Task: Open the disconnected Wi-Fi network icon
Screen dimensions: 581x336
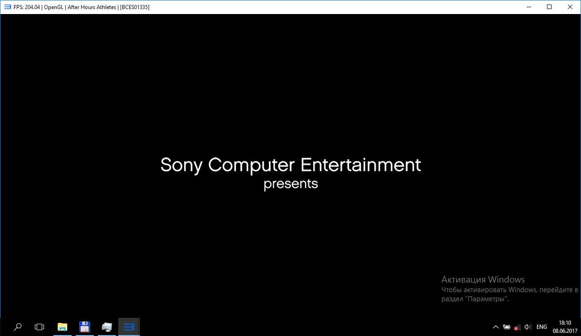Action: click(x=517, y=327)
